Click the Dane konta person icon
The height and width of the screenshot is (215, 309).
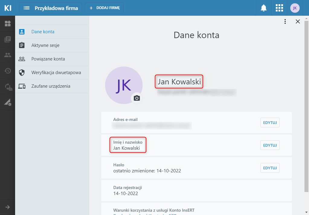point(22,32)
